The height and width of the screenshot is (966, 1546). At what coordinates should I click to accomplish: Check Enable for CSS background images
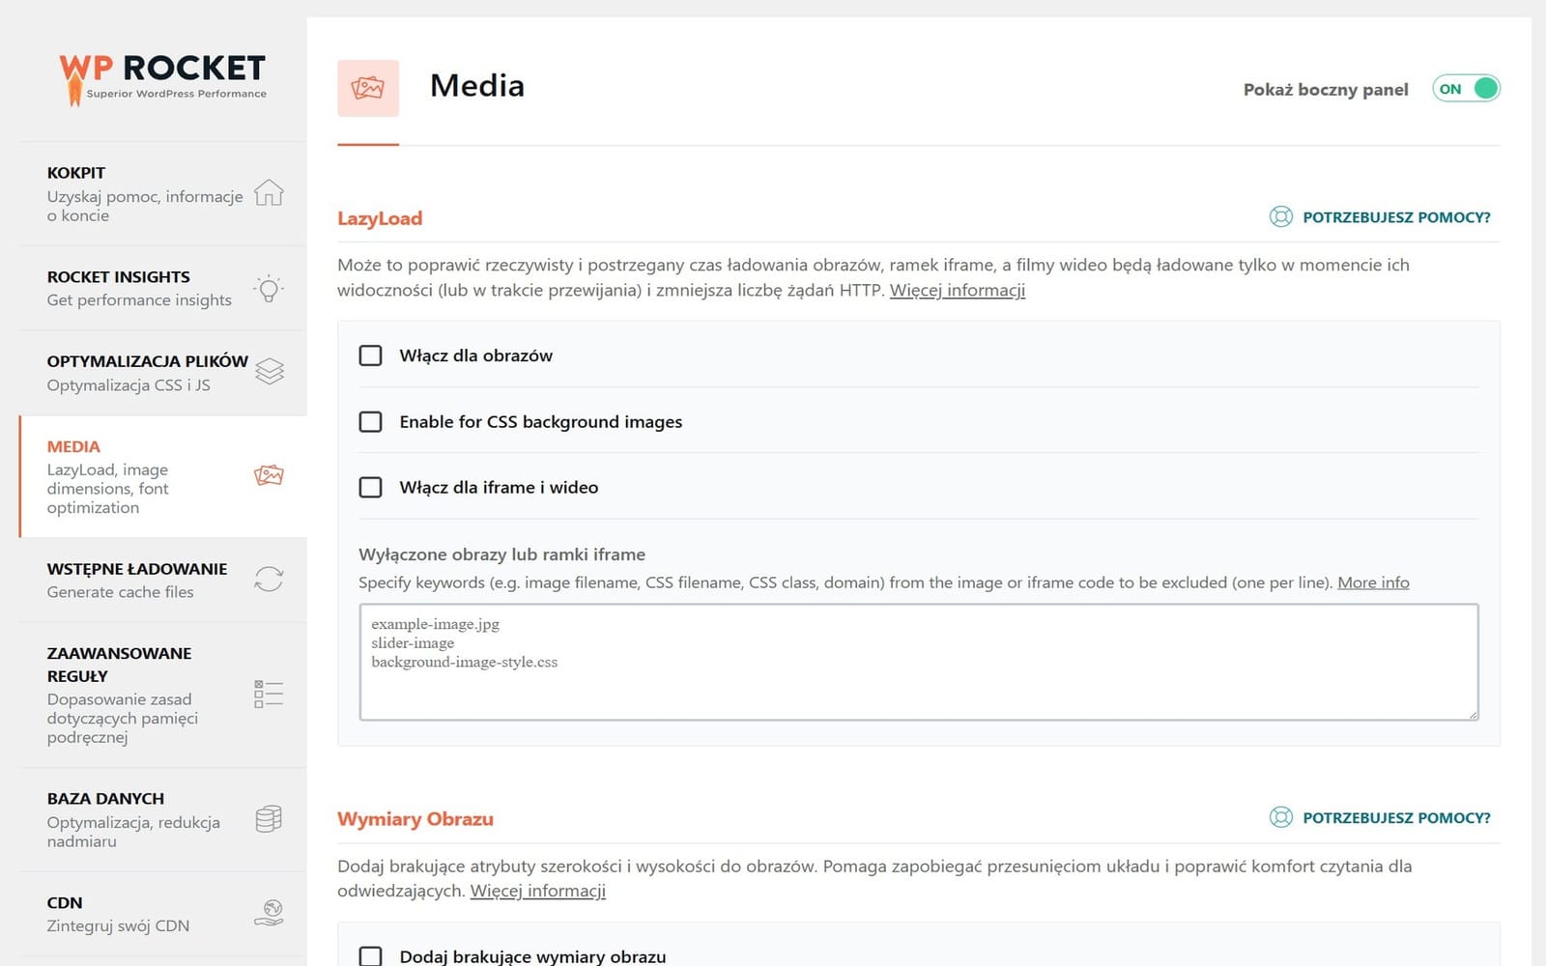click(x=371, y=421)
